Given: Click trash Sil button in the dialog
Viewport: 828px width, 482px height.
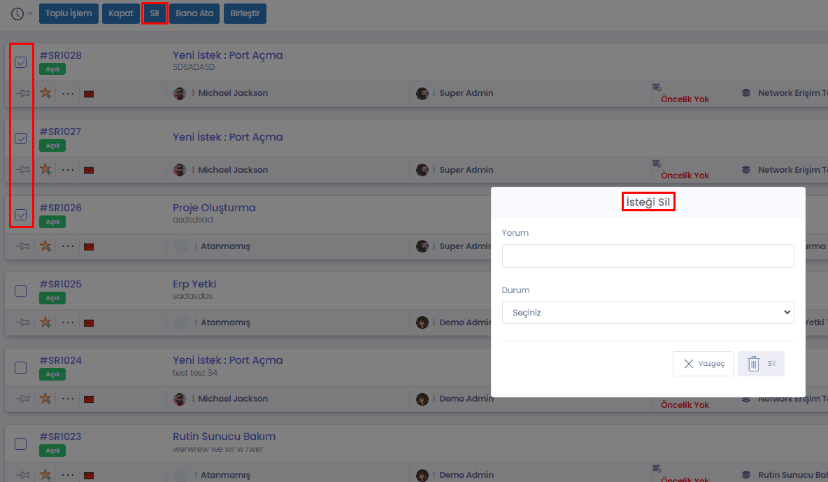Looking at the screenshot, I should click(x=761, y=364).
